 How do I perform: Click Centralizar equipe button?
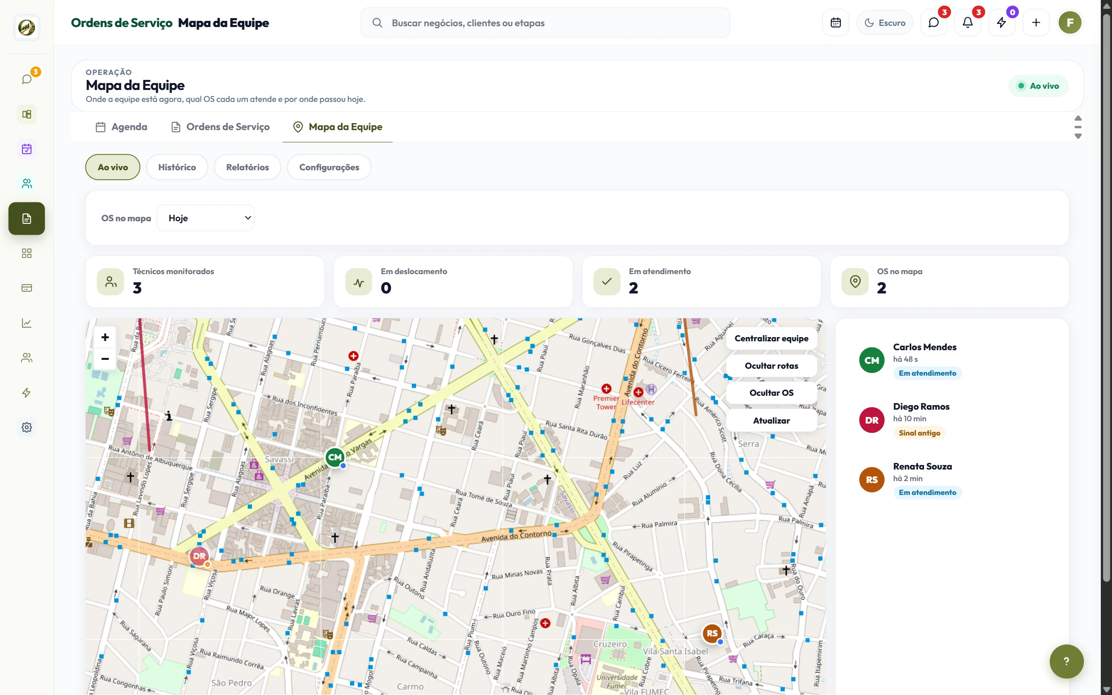click(771, 338)
